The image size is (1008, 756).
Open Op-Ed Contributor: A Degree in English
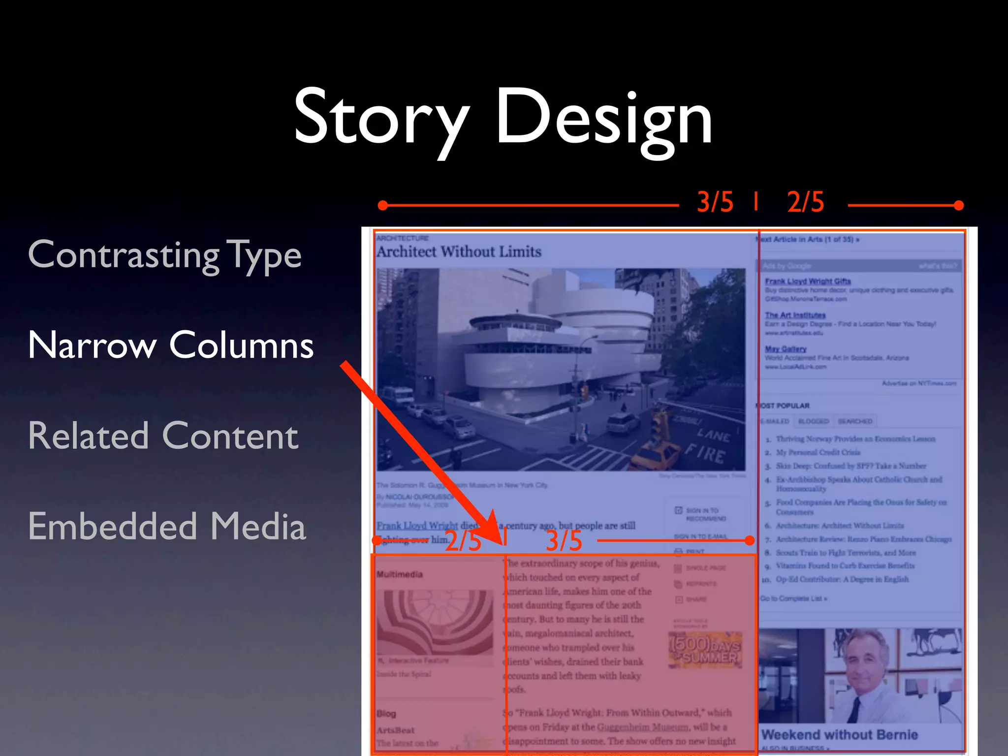pos(842,579)
